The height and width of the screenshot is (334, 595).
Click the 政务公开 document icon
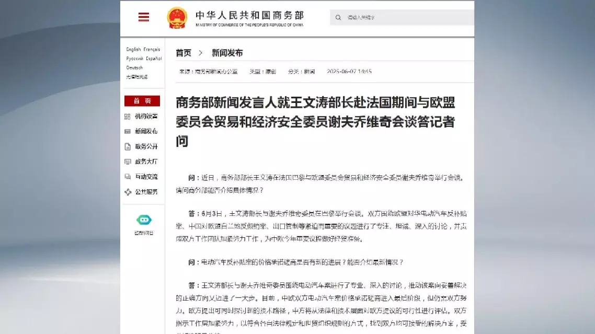coord(128,147)
